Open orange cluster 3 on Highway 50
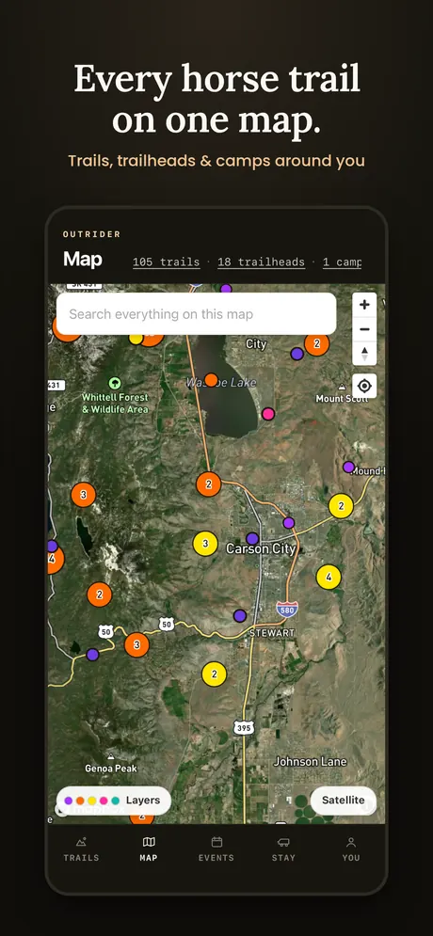Screen dimensions: 433x936 [136, 644]
